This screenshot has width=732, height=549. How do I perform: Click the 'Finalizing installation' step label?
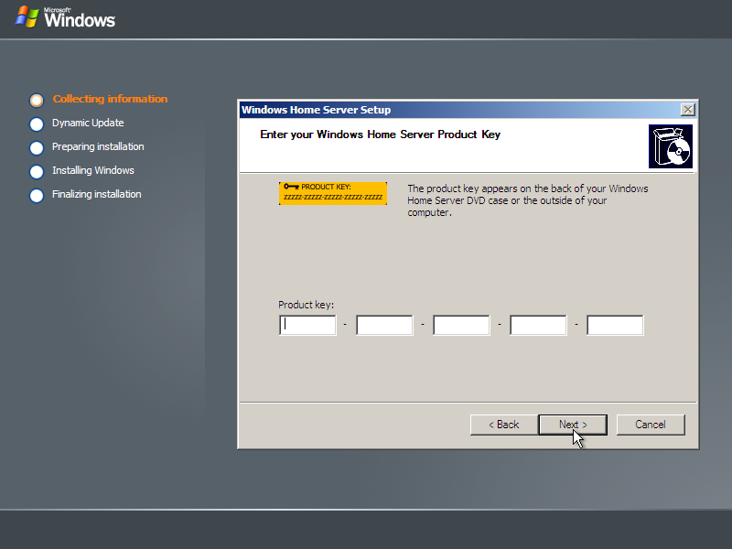click(x=97, y=194)
